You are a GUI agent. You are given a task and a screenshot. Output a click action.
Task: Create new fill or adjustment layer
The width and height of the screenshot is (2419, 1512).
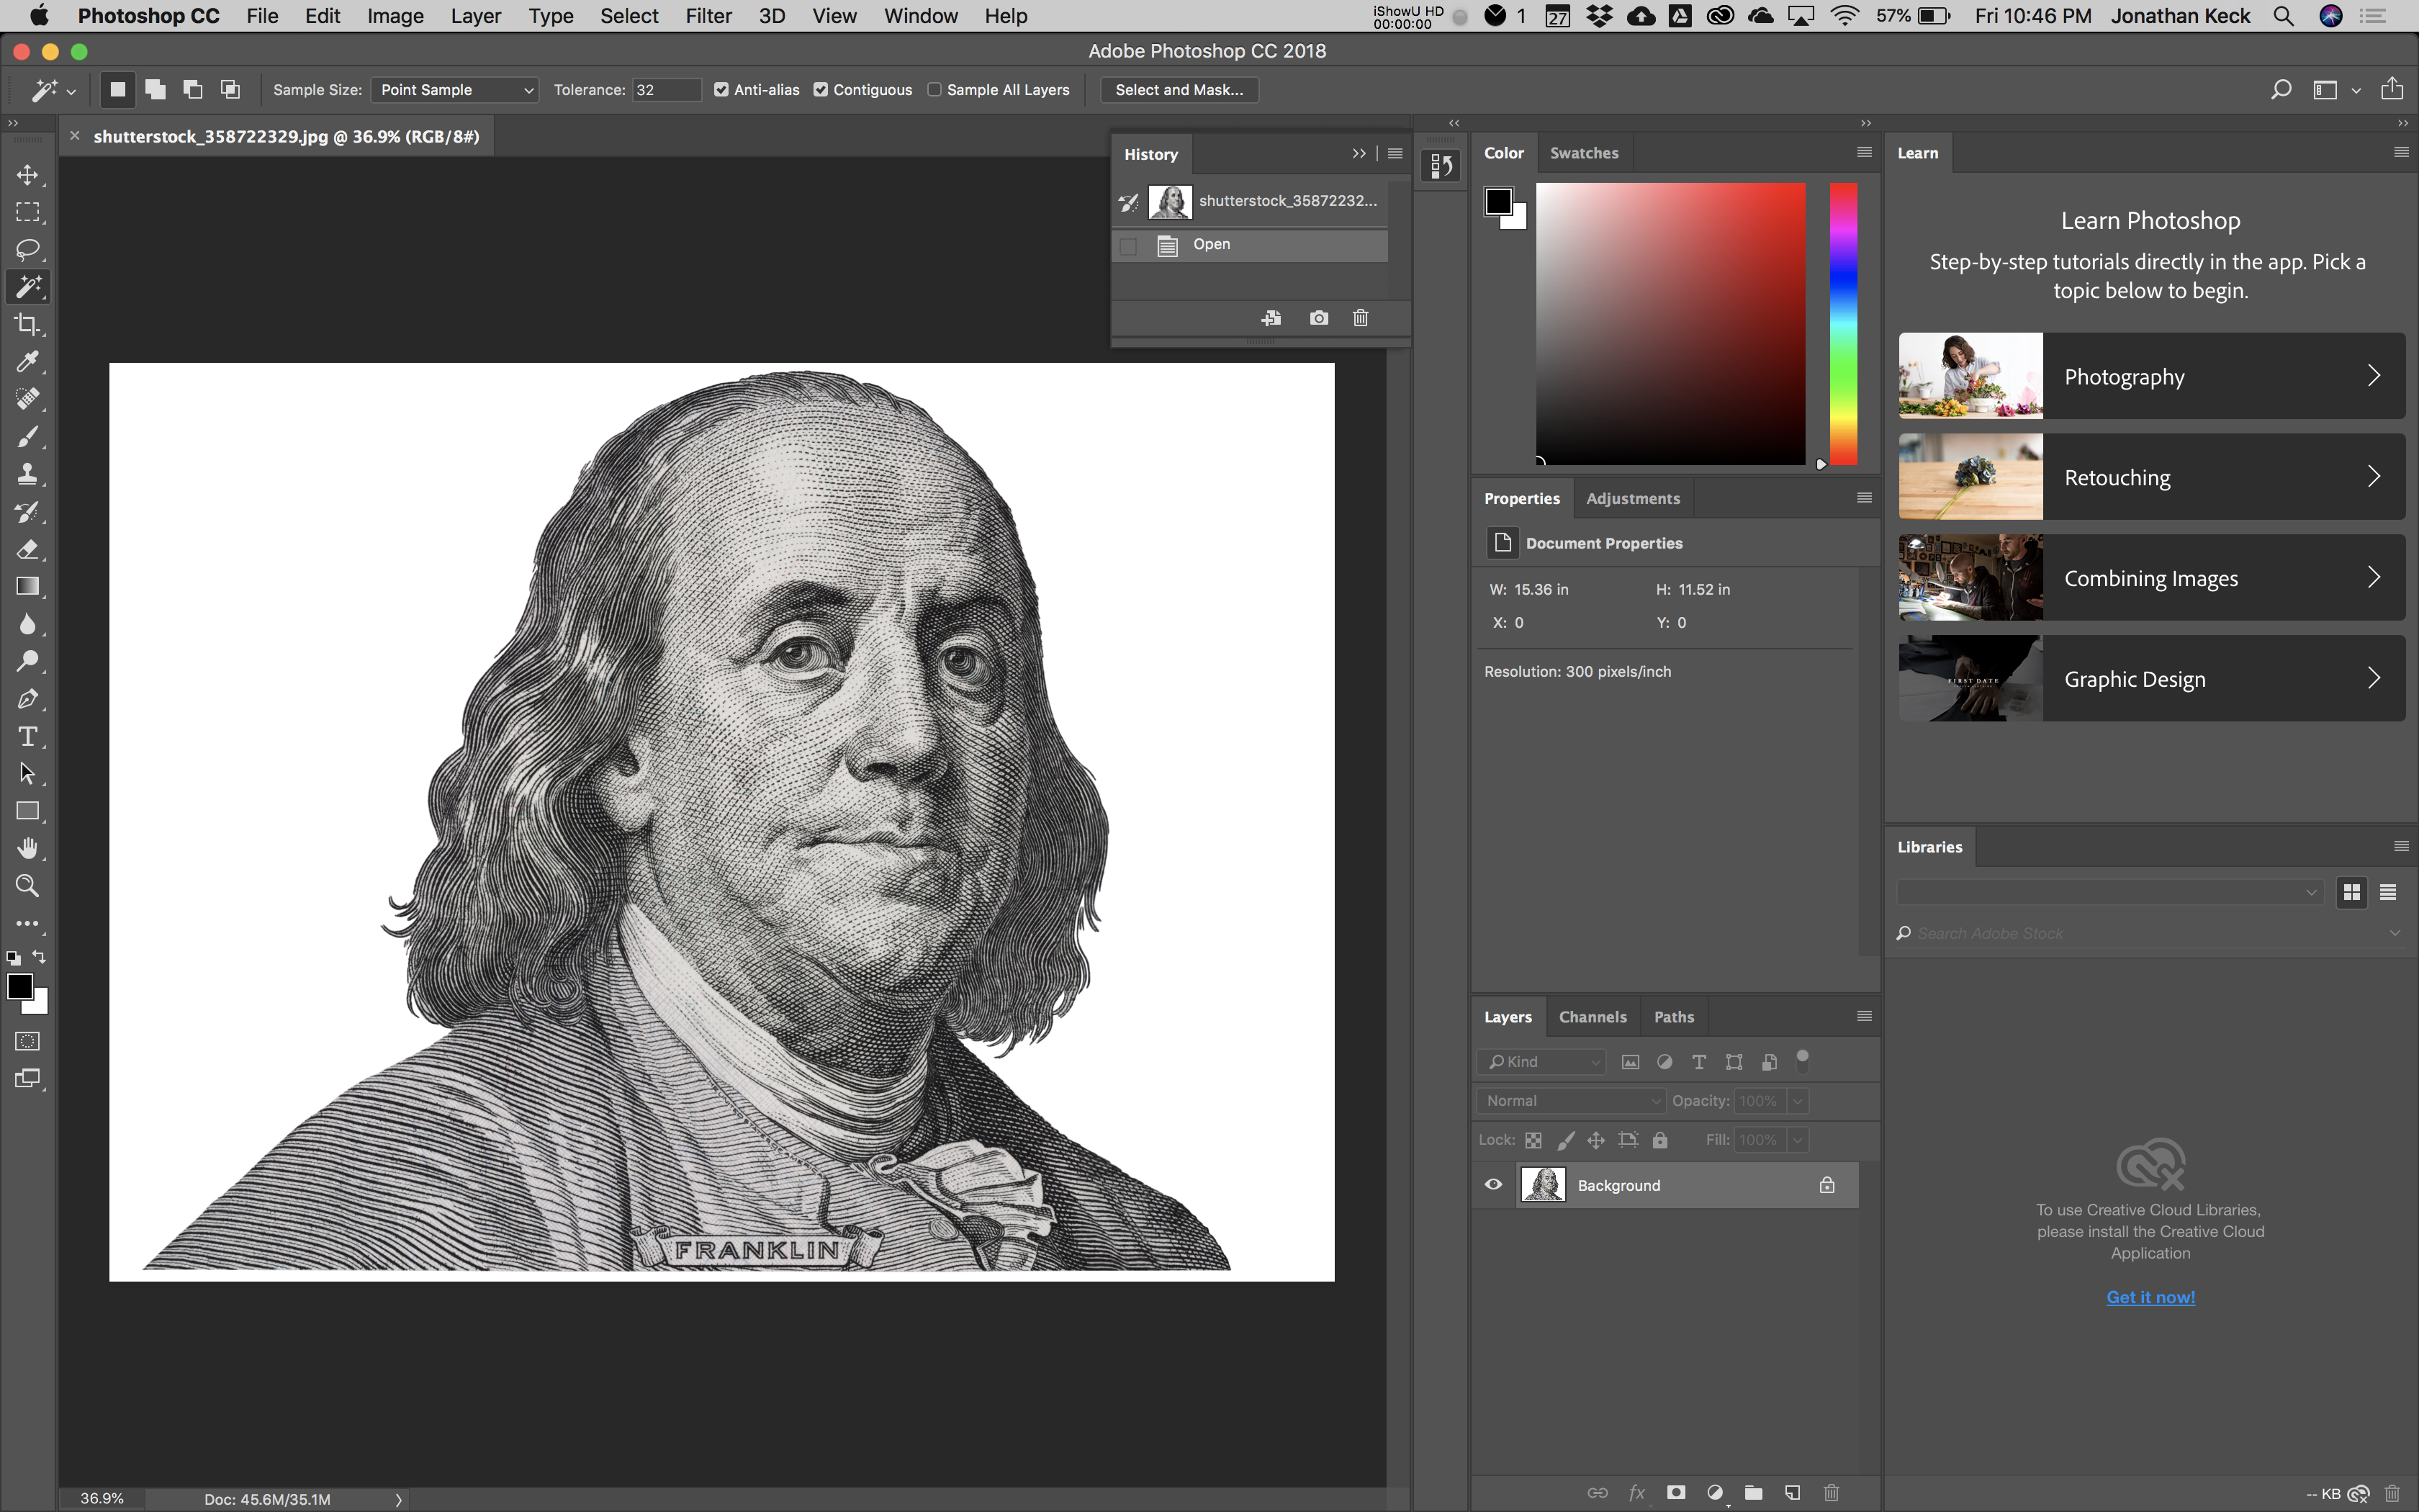(1716, 1492)
